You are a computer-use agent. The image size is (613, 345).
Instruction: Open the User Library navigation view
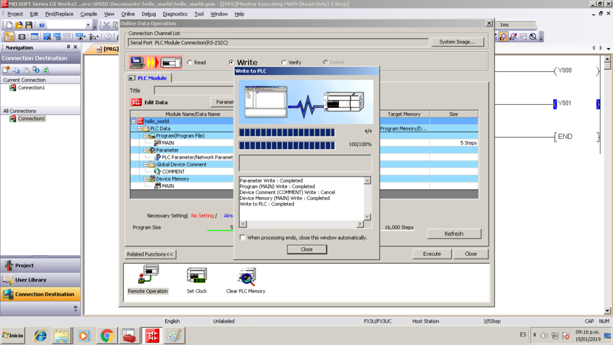pyautogui.click(x=40, y=280)
